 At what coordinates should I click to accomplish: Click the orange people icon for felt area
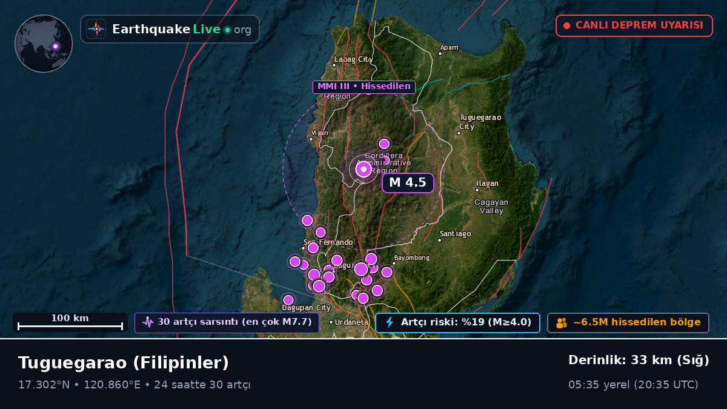pyautogui.click(x=562, y=323)
